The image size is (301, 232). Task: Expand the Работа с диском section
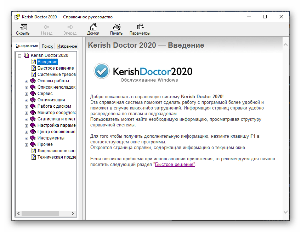[x=26, y=107]
